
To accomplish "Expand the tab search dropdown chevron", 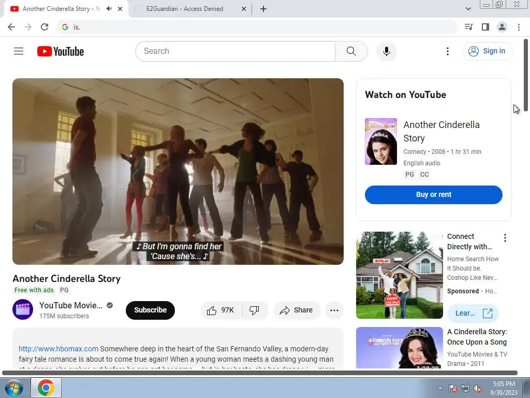I will coord(468,9).
